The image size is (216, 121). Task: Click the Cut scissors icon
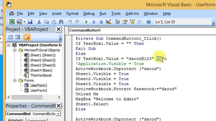point(39,22)
